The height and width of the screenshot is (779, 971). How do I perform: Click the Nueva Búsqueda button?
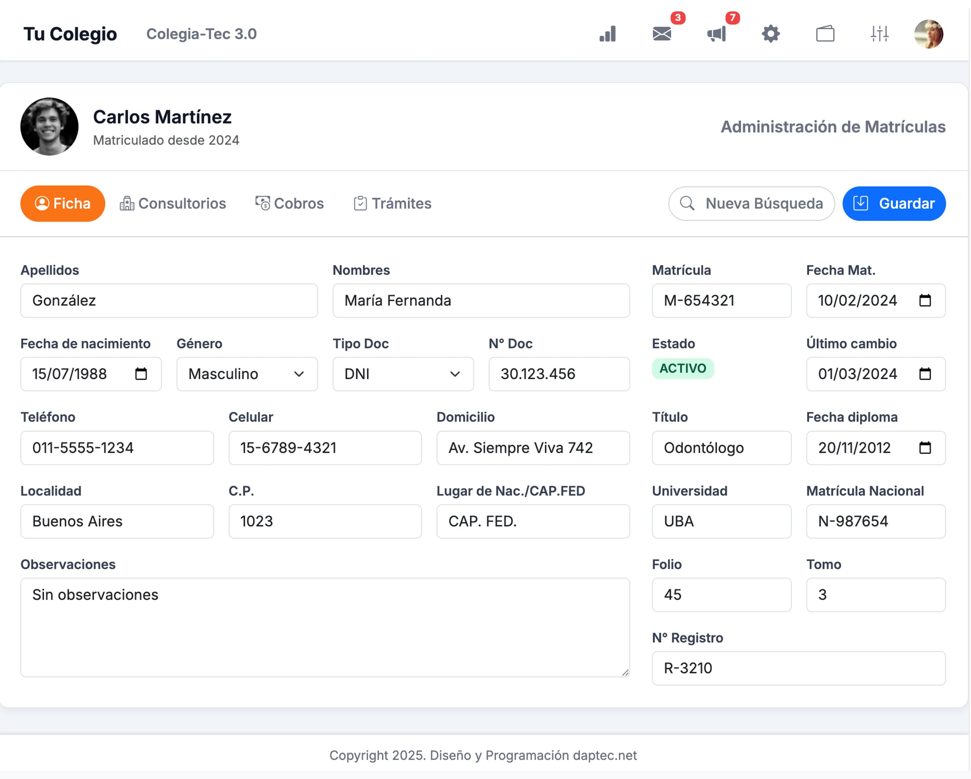tap(751, 204)
